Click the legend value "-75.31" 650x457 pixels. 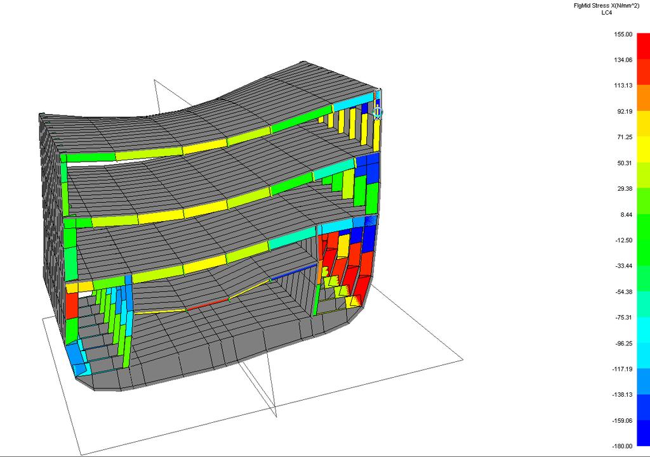(624, 318)
